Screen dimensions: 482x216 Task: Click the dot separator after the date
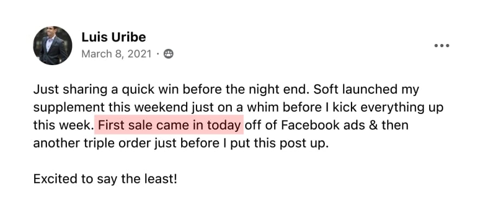tap(157, 54)
